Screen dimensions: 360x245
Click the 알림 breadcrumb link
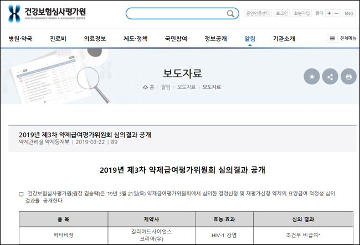(x=166, y=87)
